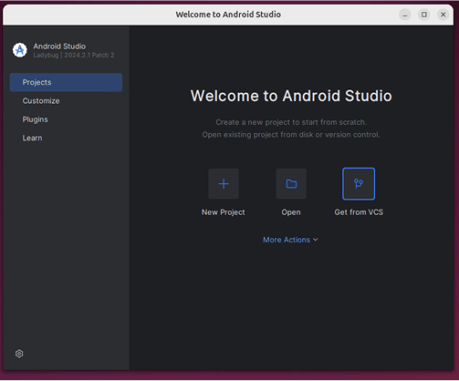Image resolution: width=459 pixels, height=381 pixels.
Task: Click the New Project plus icon
Action: click(x=224, y=184)
